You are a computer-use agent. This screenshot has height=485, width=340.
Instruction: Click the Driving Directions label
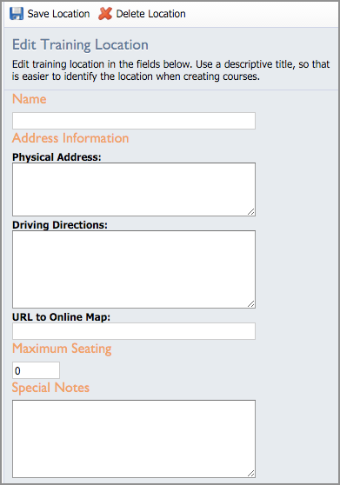[60, 225]
